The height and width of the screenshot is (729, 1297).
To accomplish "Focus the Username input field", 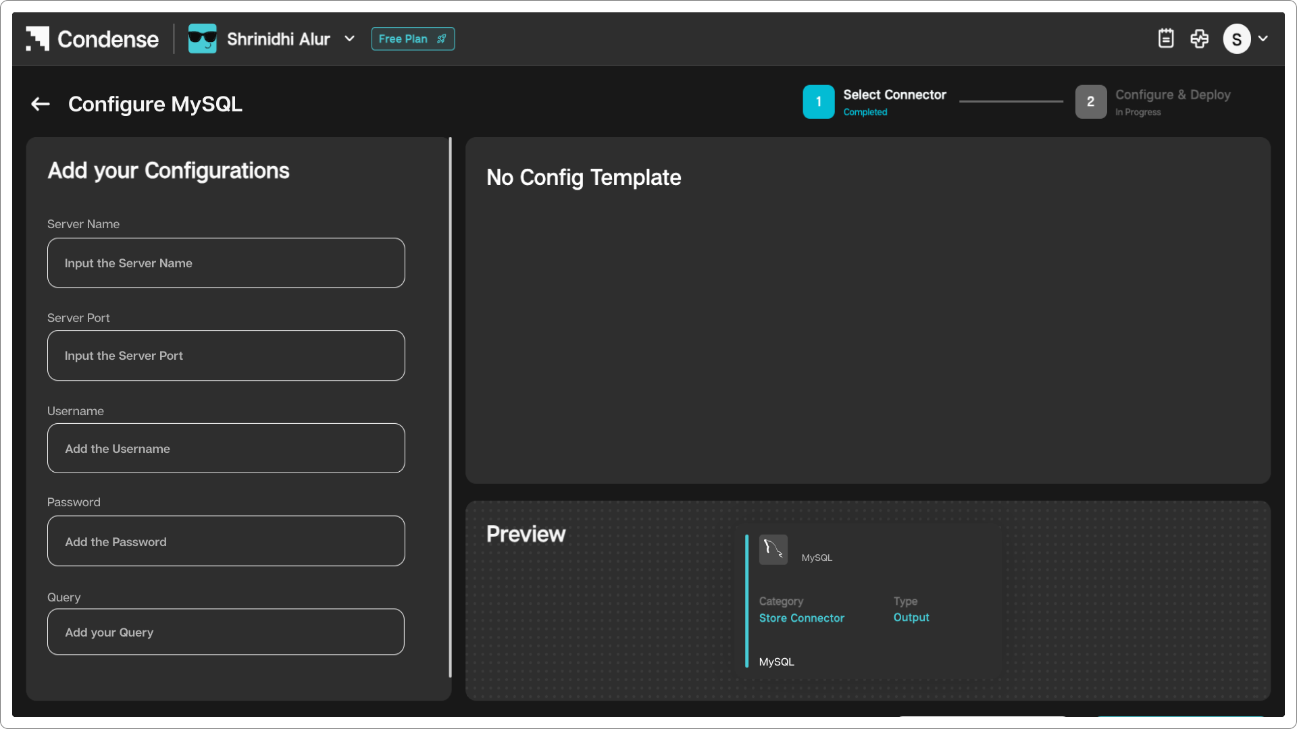I will [226, 448].
